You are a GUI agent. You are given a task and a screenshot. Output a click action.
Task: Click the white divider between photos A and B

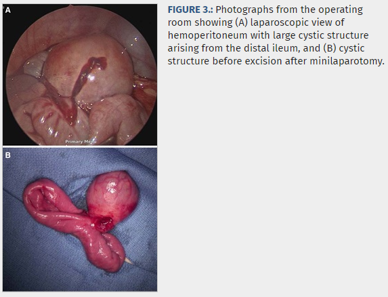pyautogui.click(x=80, y=146)
